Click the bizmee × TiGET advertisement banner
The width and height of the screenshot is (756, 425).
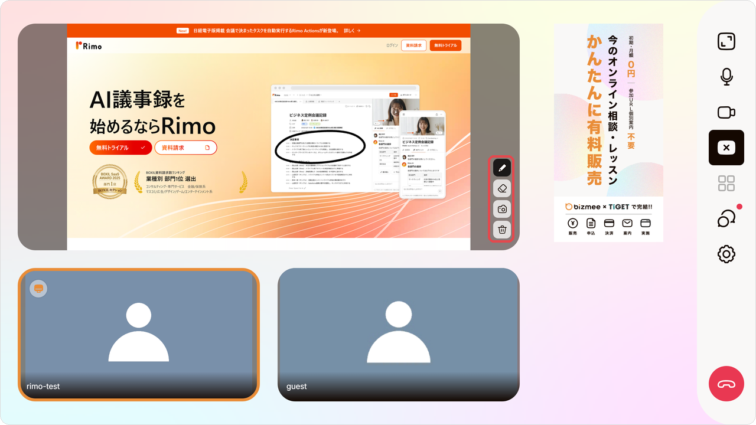coord(608,133)
